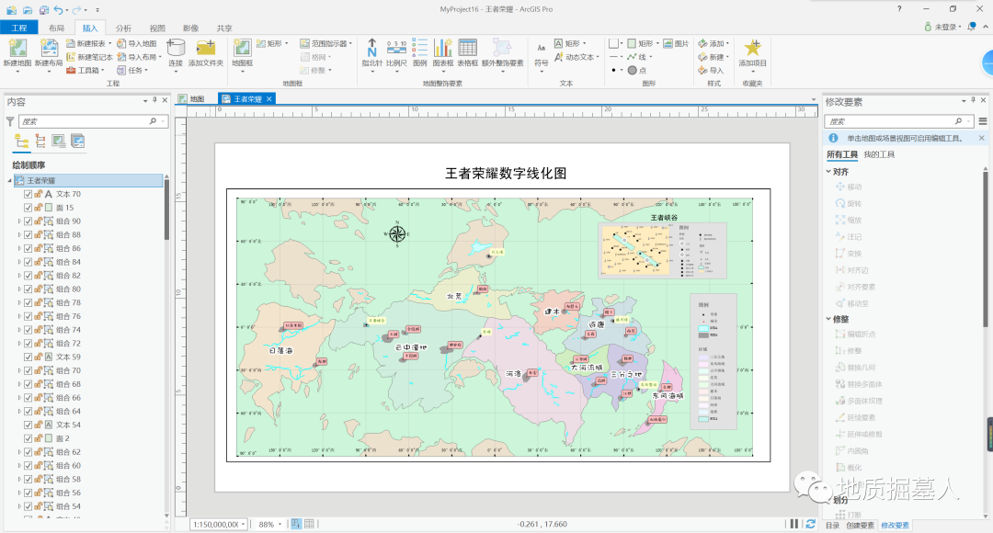This screenshot has width=993, height=533.
Task: Toggle visibility checkbox of 组合 78
Action: click(x=28, y=302)
